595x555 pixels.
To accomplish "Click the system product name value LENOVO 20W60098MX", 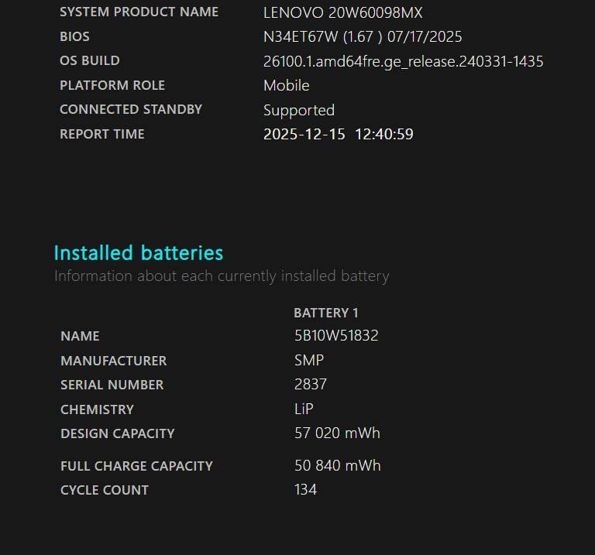I will click(343, 12).
